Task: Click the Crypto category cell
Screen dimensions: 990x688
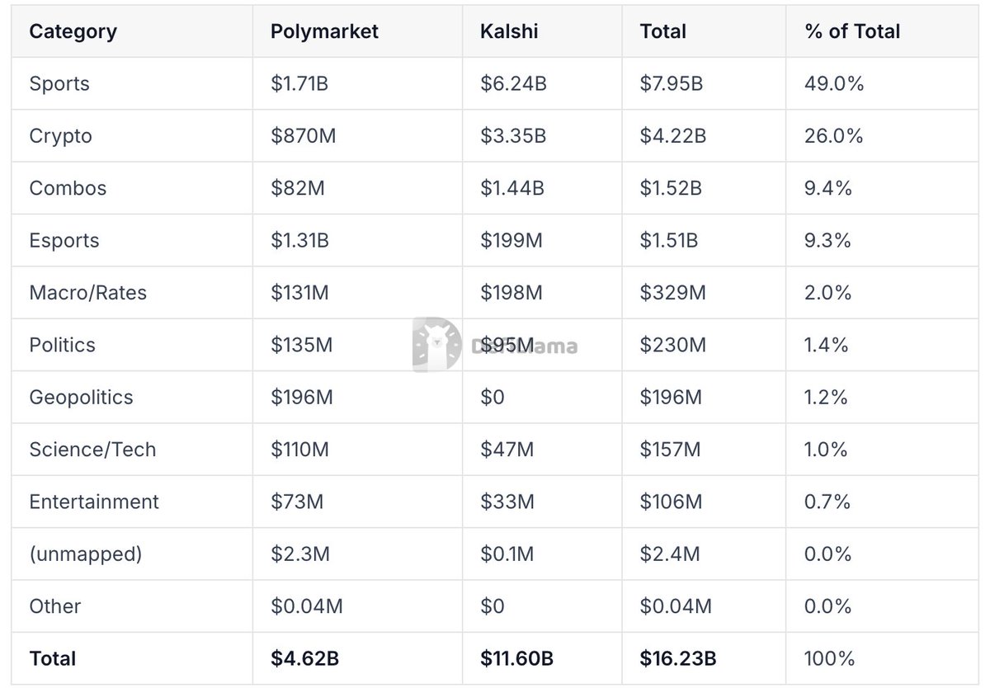Action: coord(60,136)
